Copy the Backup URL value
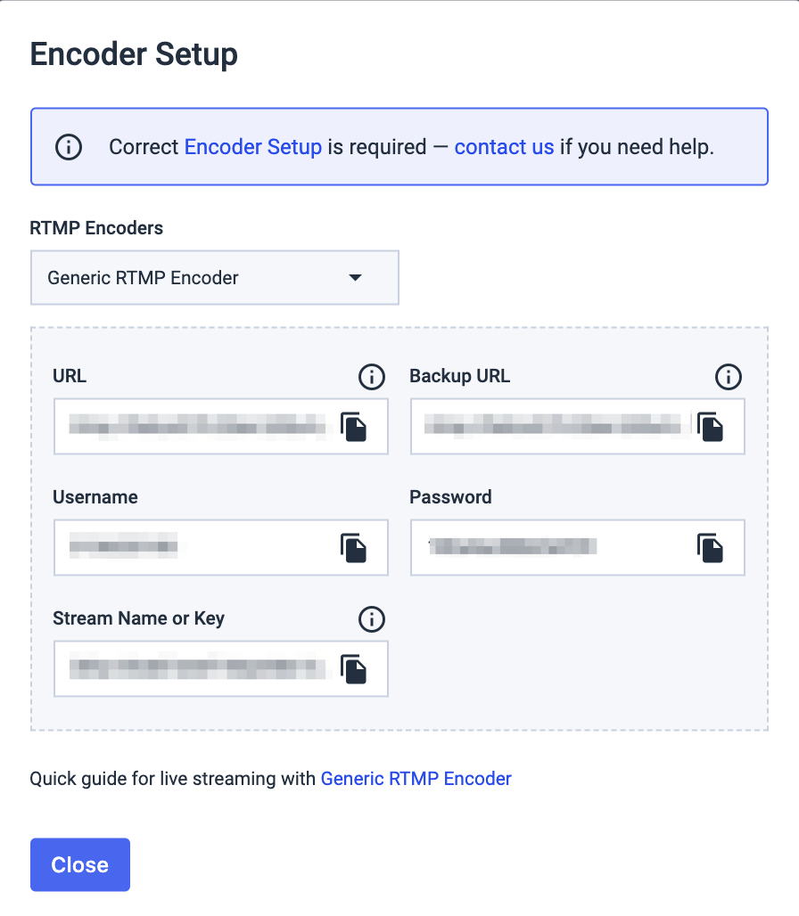 click(710, 427)
